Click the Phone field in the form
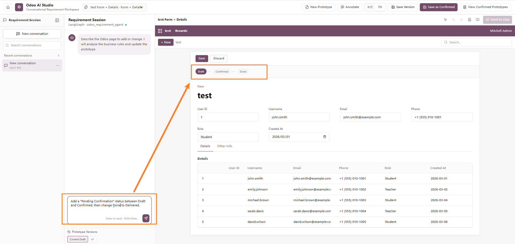Screen dimensions: 515x244 tap(442, 117)
